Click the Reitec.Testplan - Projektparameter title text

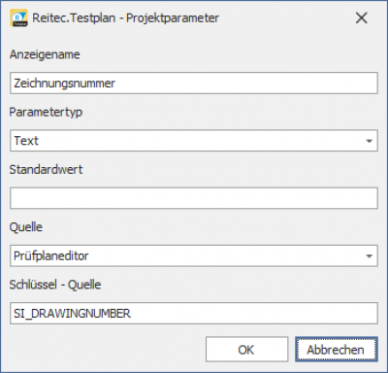coord(125,17)
